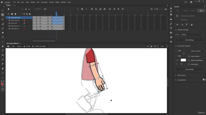Adjust the timeline zoom slider handle
Screen dimensions: 206x115
tap(157, 9)
